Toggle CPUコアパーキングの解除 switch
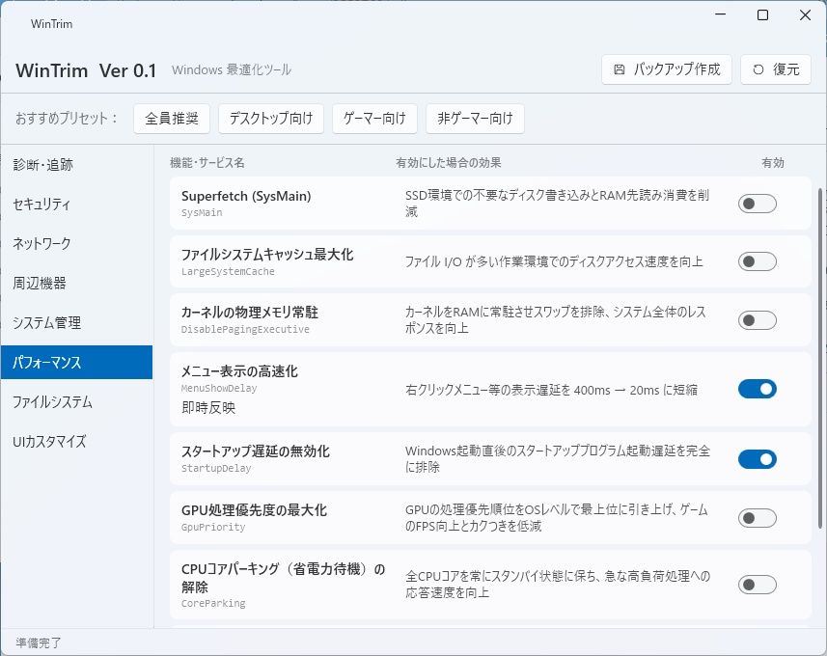 [757, 585]
